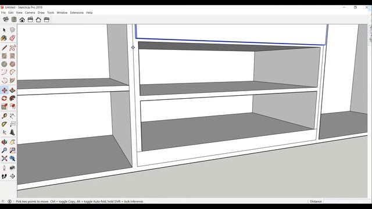This screenshot has height=209, width=372.
Task: Choose the Pie tool
Action: pos(12,80)
